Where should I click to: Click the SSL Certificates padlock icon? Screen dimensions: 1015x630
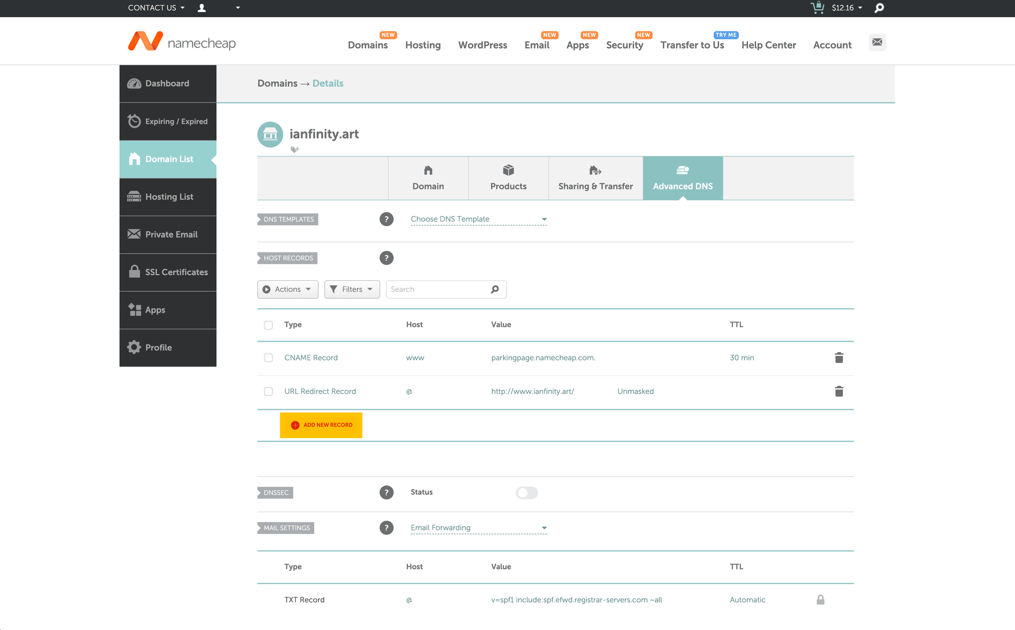pyautogui.click(x=134, y=272)
